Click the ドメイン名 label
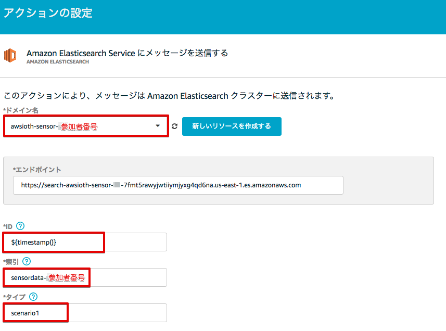This screenshot has width=446, height=331. click(x=21, y=110)
